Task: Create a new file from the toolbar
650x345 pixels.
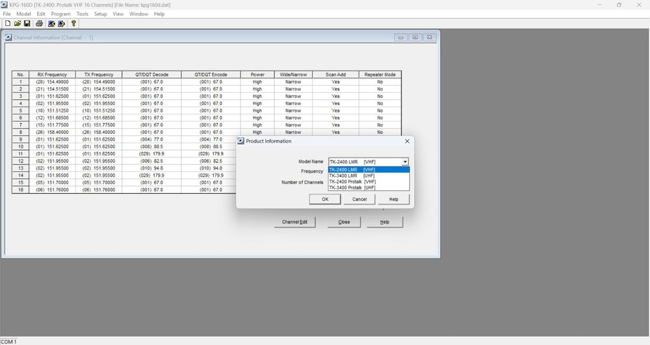Action: tap(7, 23)
